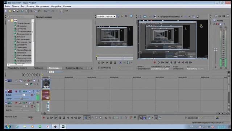Click the Cut scissors icon in the toolbar
This screenshot has height=131, width=232.
click(x=31, y=11)
